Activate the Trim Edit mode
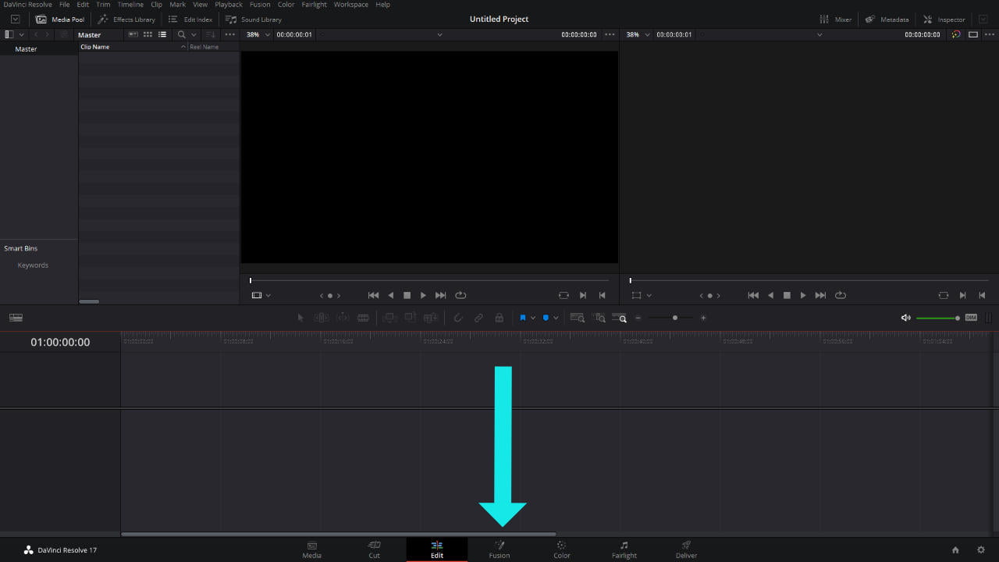 (321, 318)
